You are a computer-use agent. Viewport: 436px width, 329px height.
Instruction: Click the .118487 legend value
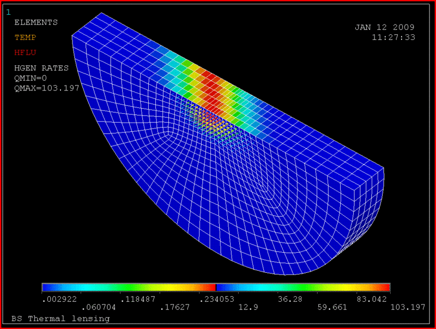click(138, 299)
